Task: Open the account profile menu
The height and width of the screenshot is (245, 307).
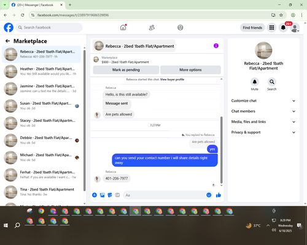Action: point(295,28)
